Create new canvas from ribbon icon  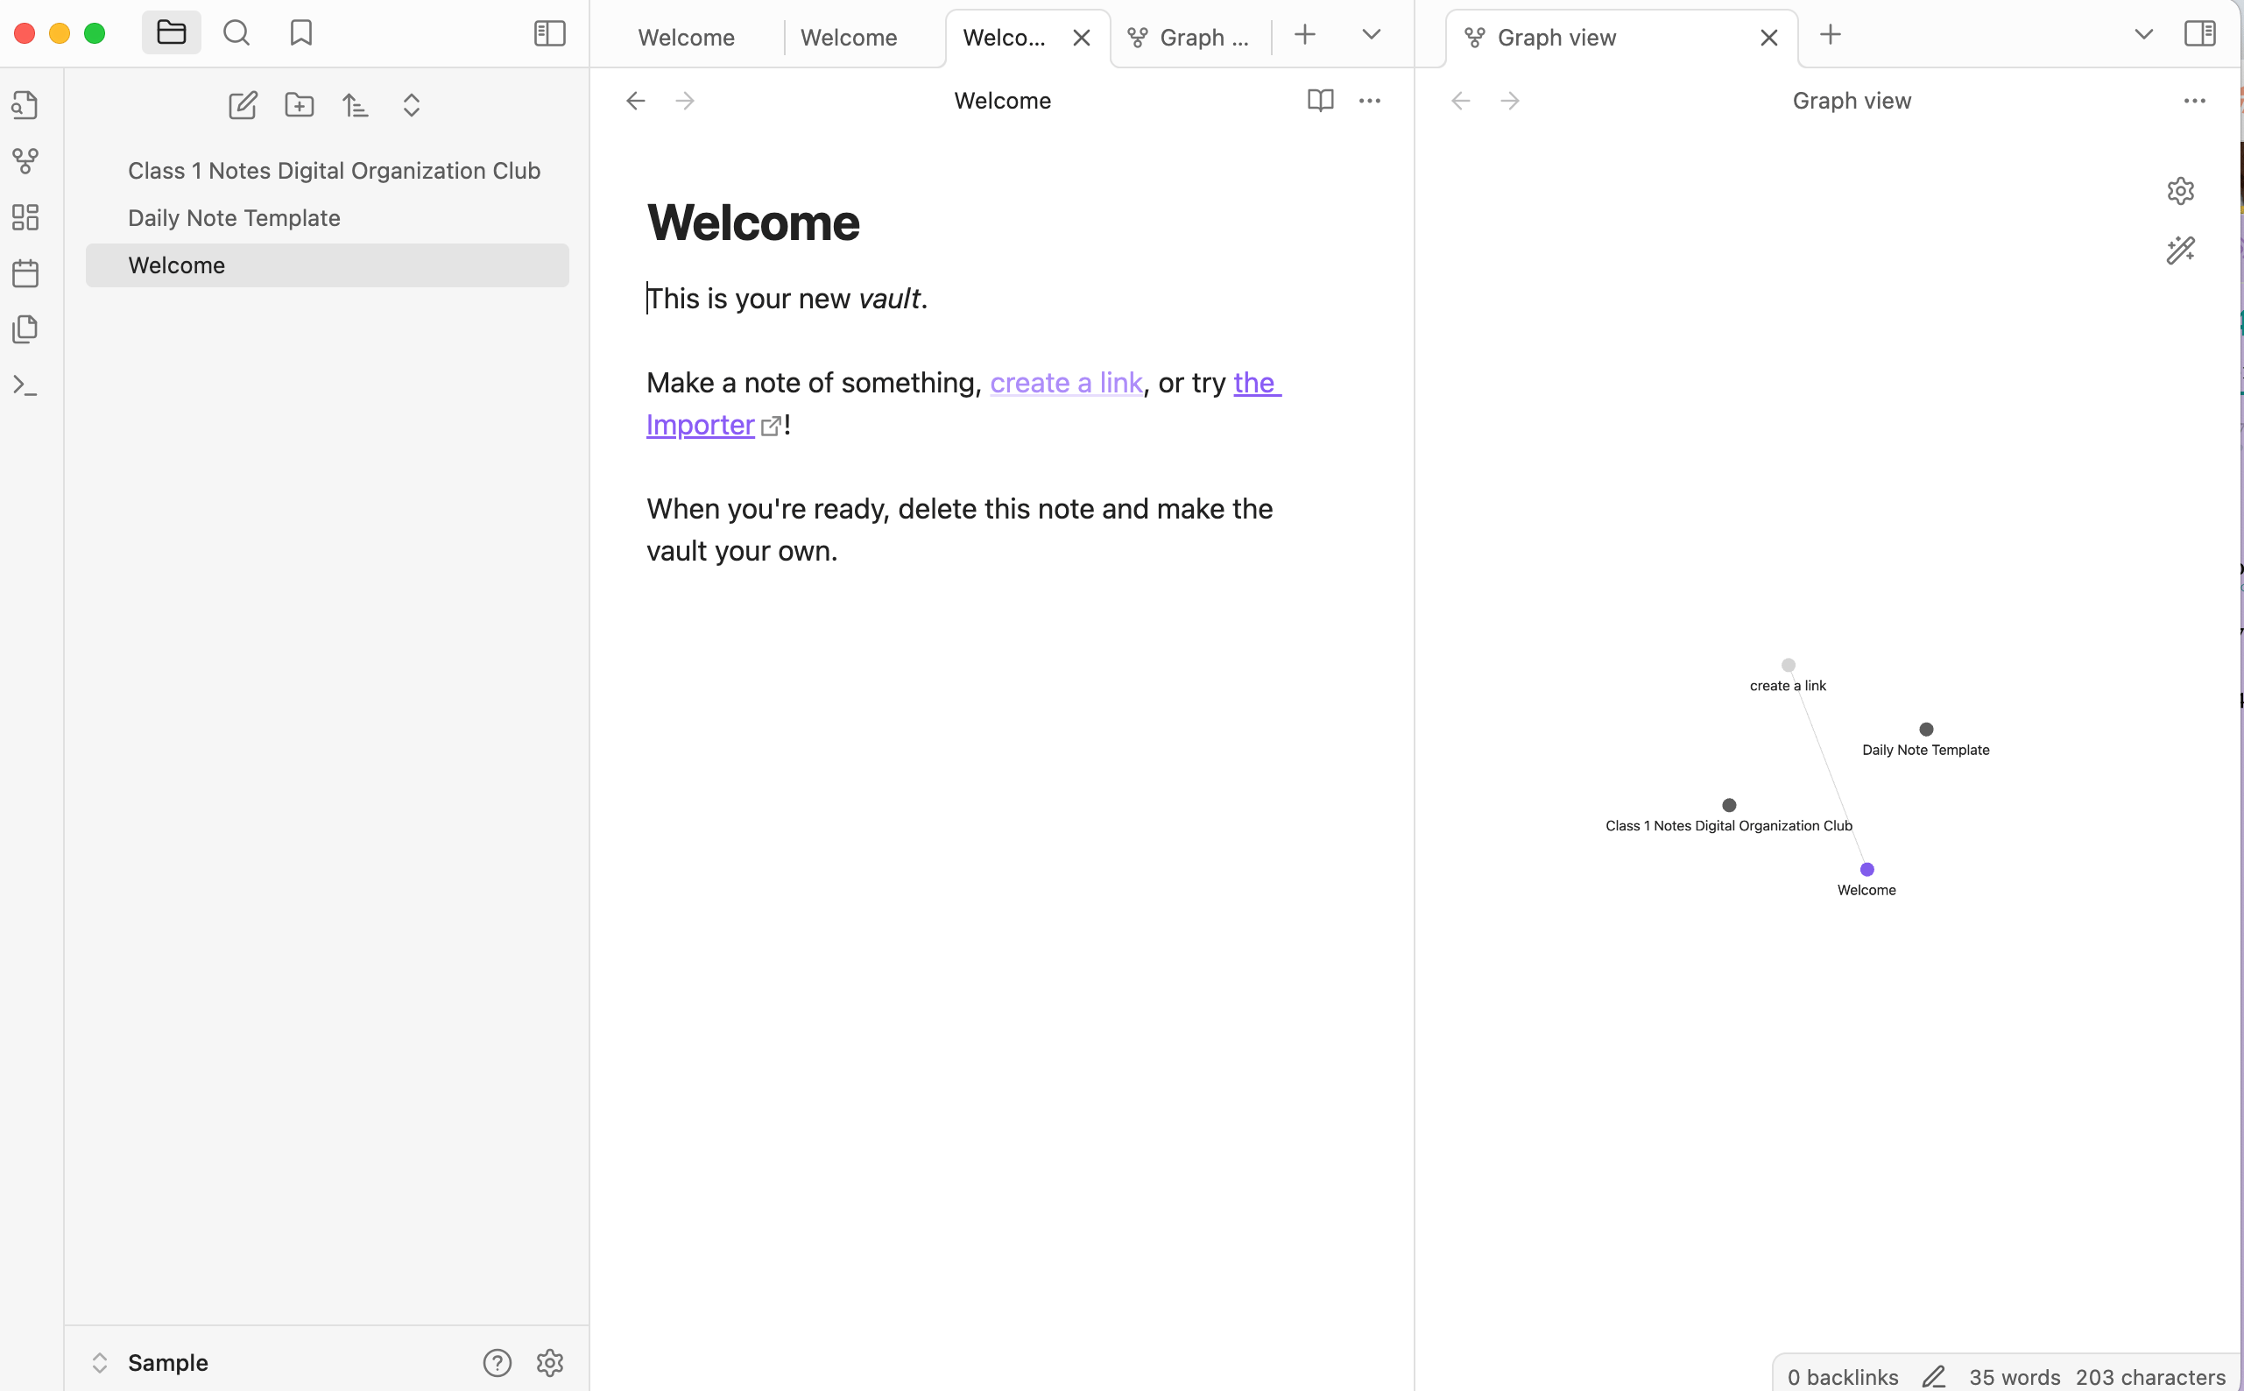click(x=25, y=218)
